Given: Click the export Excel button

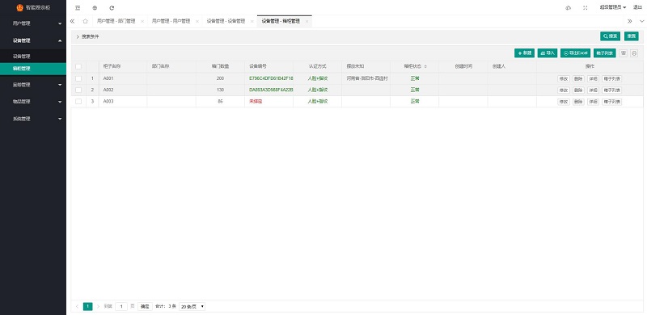Looking at the screenshot, I should 576,53.
